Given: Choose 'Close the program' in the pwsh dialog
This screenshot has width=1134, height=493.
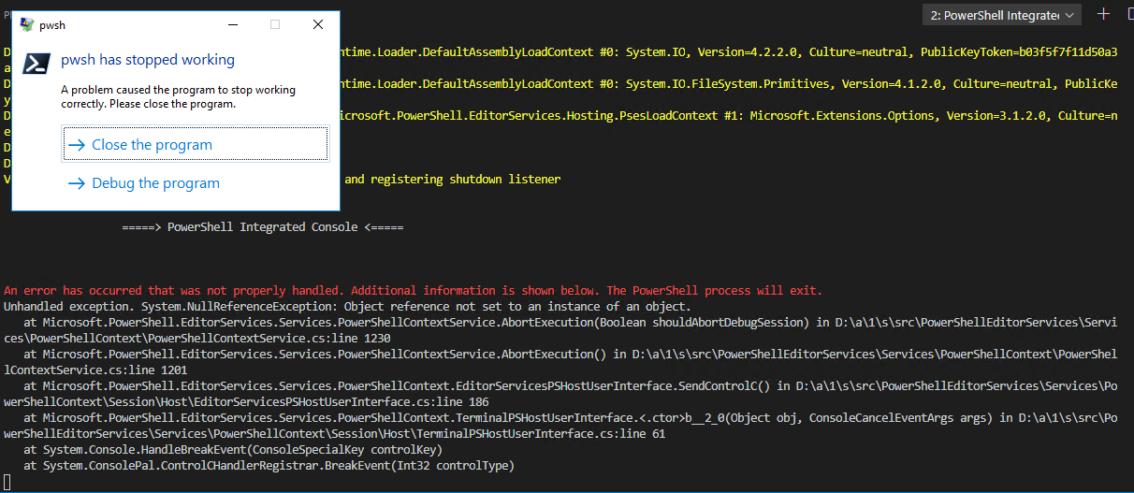Looking at the screenshot, I should click(196, 145).
